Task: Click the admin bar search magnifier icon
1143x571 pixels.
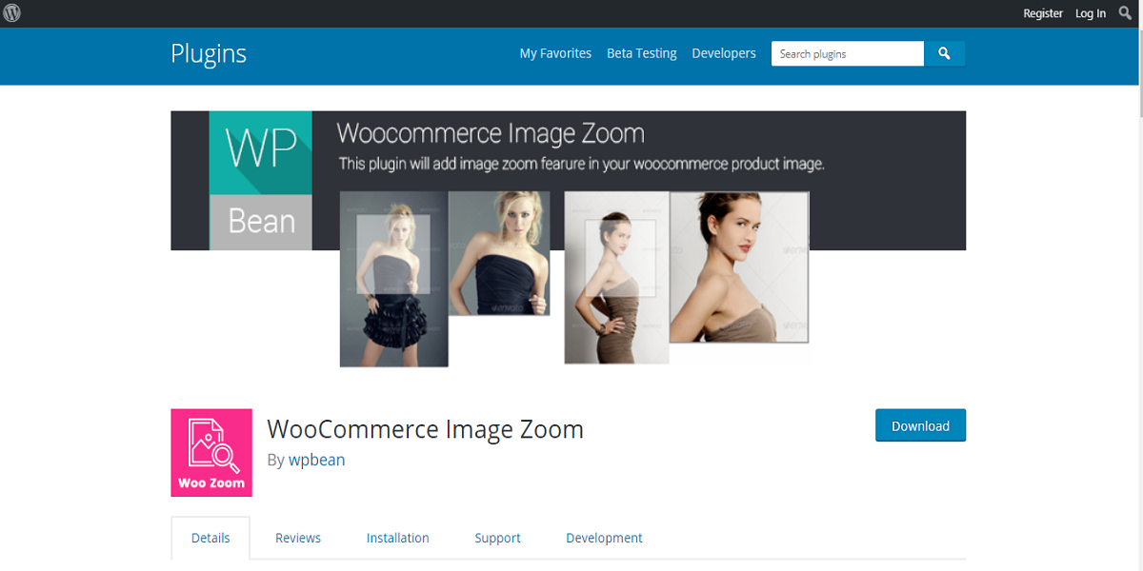Action: pyautogui.click(x=1125, y=13)
